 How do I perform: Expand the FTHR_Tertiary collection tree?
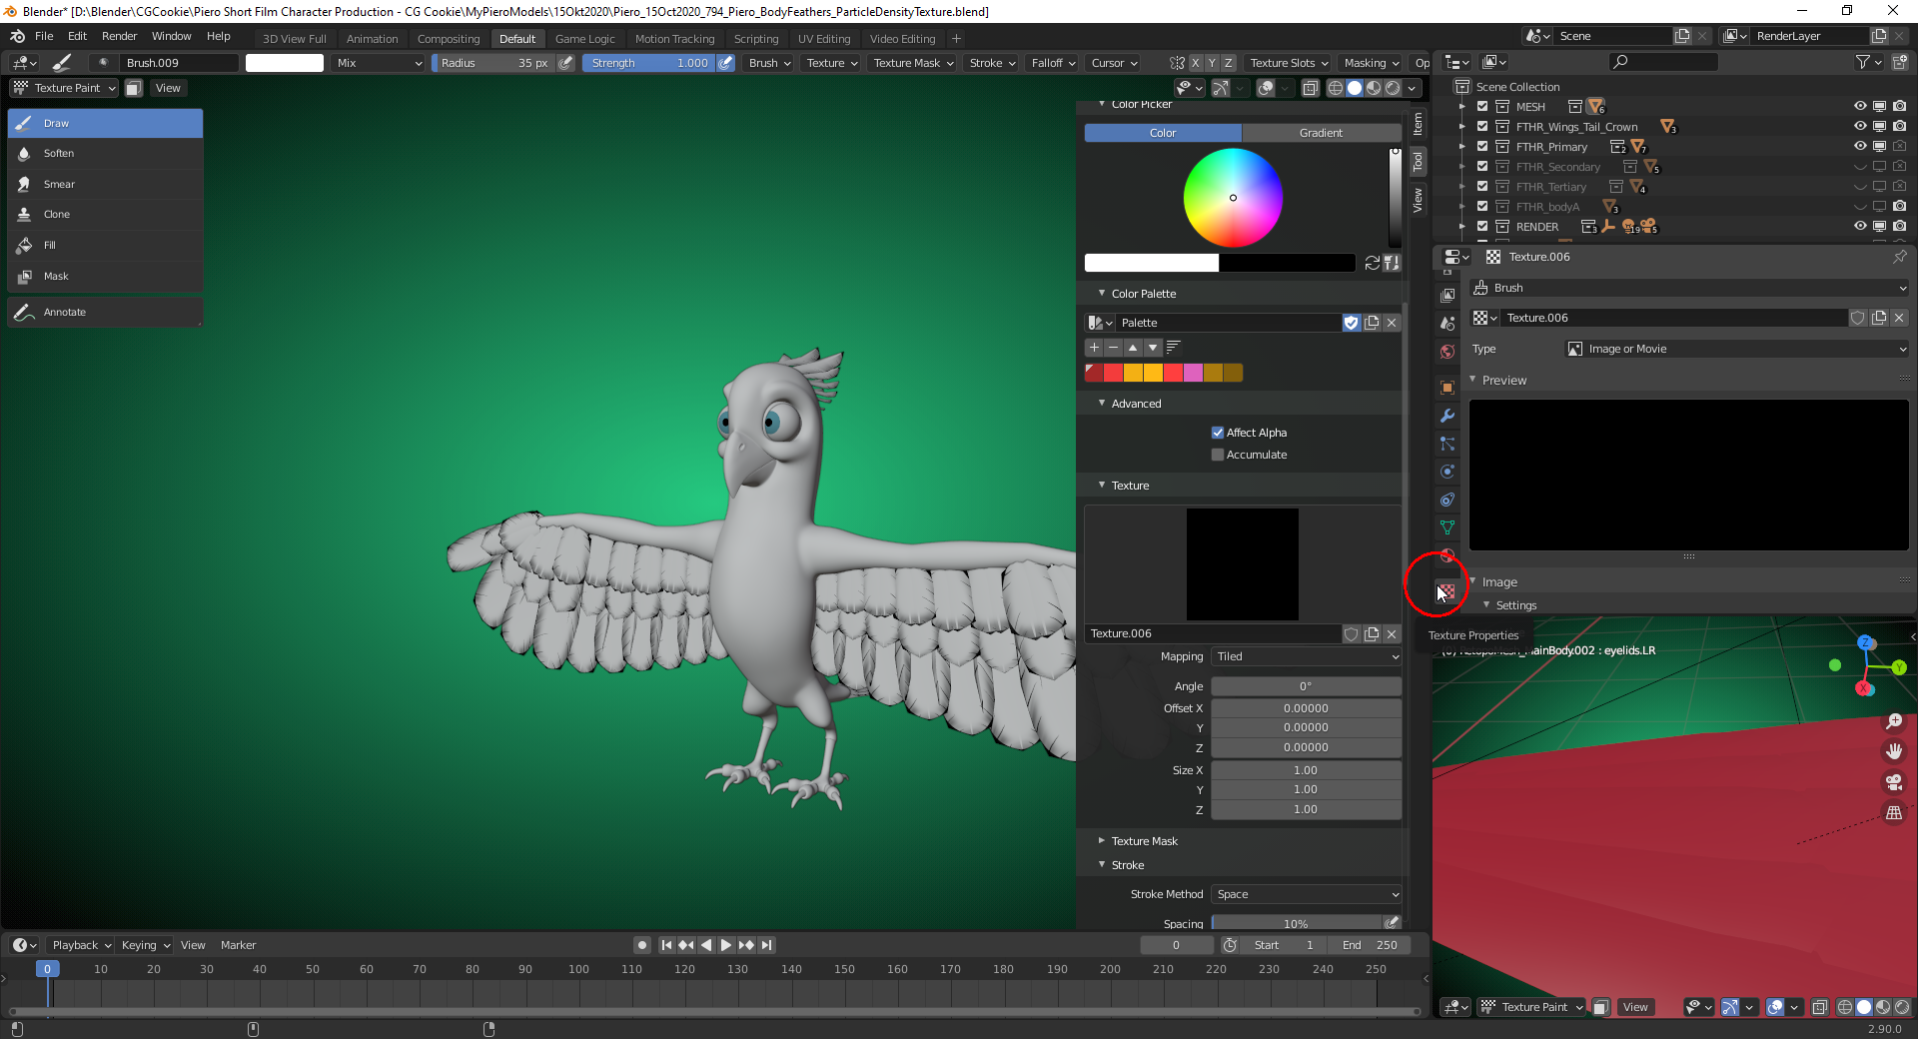(x=1462, y=187)
